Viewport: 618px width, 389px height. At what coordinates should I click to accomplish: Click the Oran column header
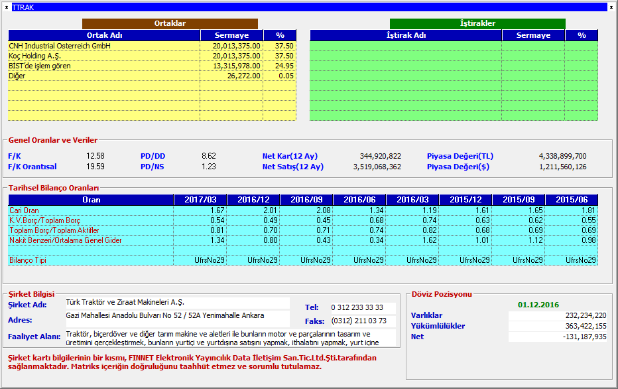[x=91, y=200]
